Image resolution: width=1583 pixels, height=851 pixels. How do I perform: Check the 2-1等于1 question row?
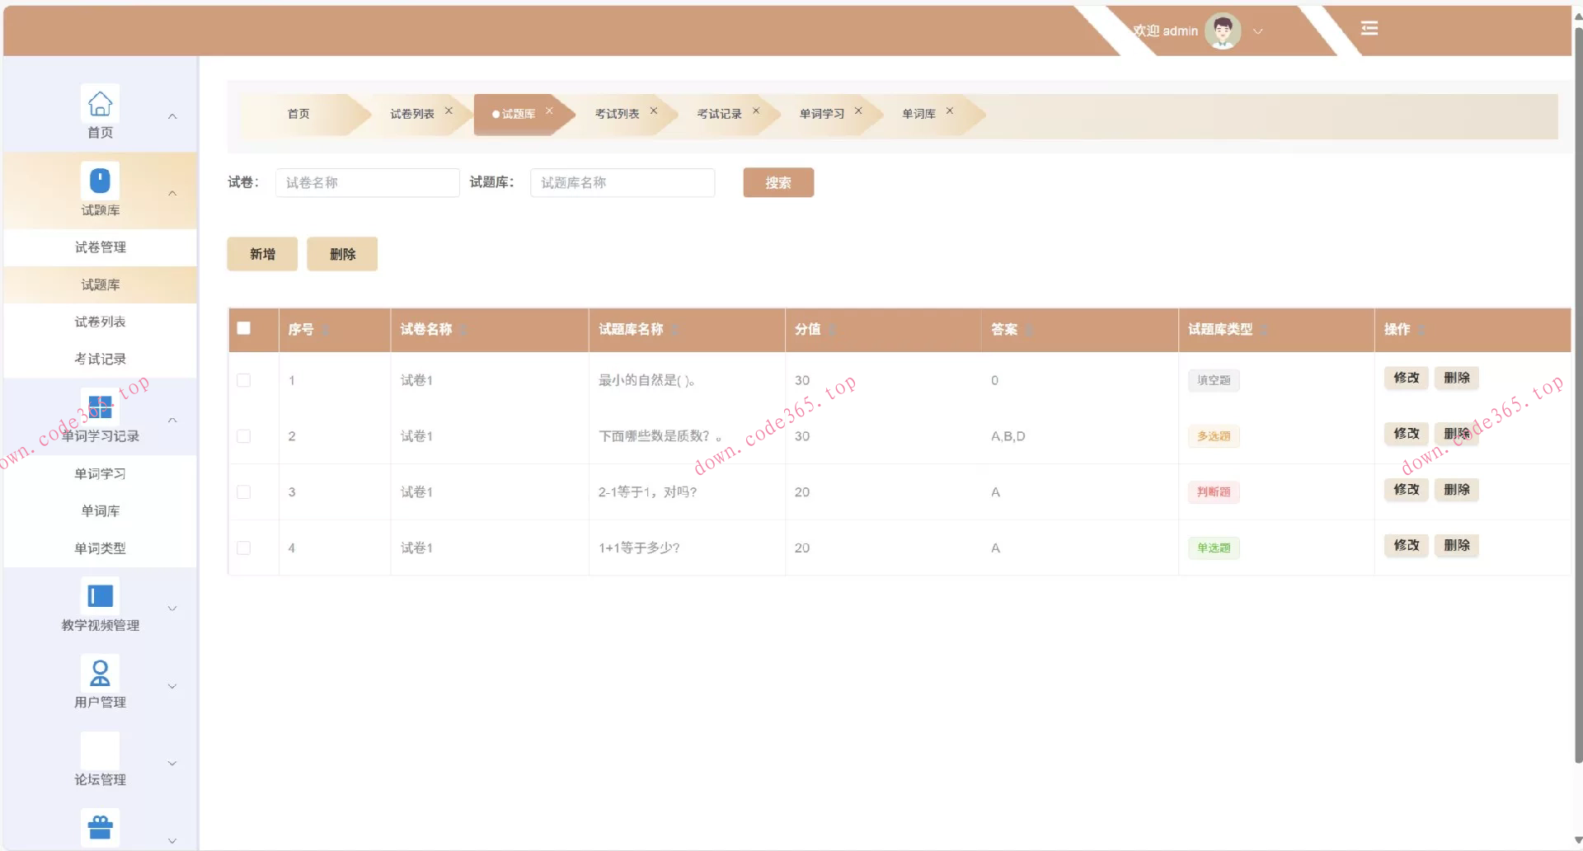(243, 491)
